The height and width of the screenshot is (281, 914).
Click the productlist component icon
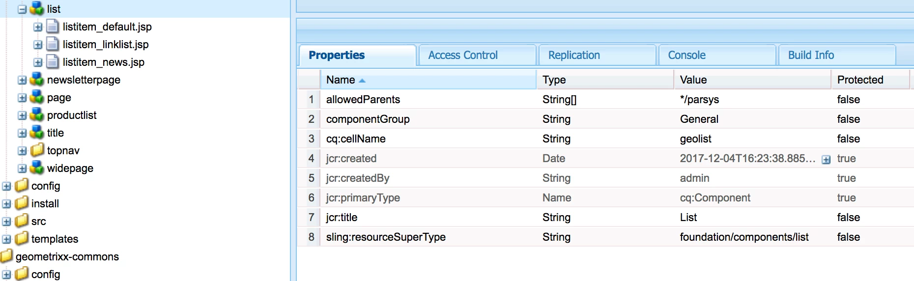pyautogui.click(x=37, y=115)
